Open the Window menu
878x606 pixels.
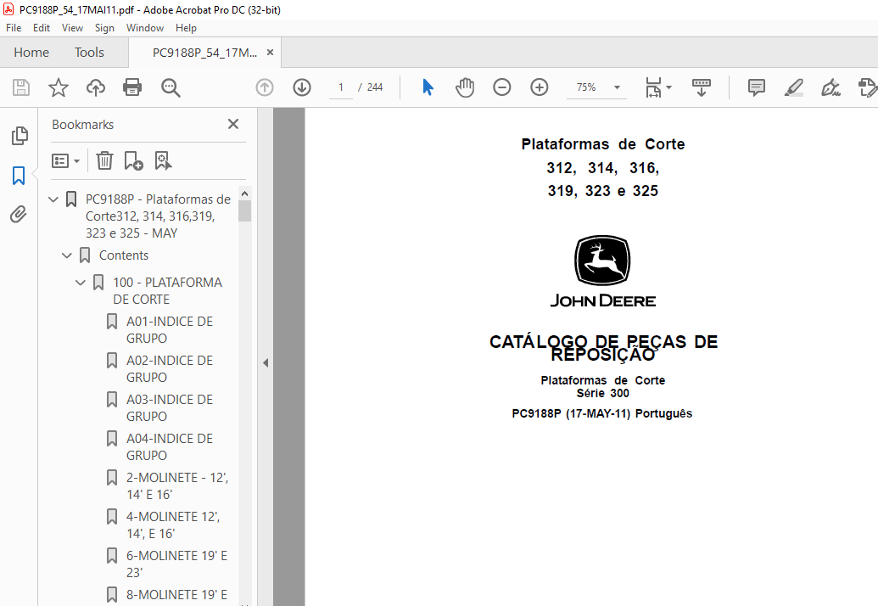(x=145, y=28)
